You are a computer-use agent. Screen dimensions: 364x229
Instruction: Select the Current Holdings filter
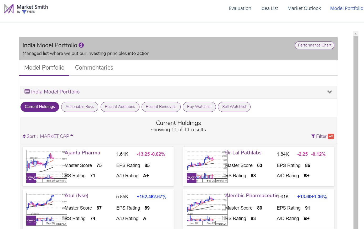pyautogui.click(x=40, y=107)
